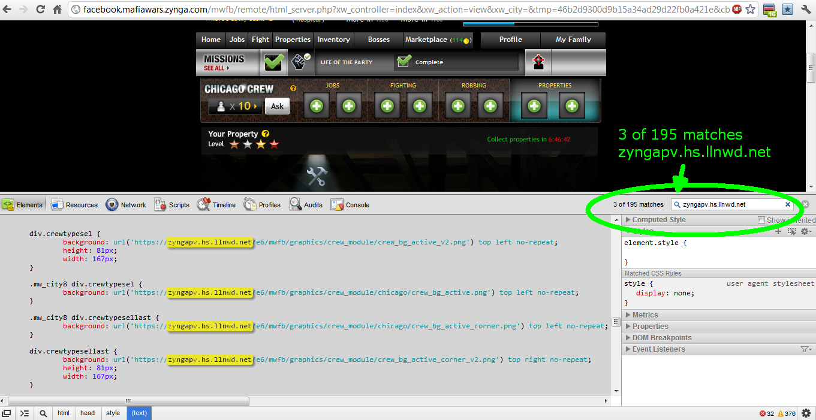Open the Bosses tab

pos(379,40)
